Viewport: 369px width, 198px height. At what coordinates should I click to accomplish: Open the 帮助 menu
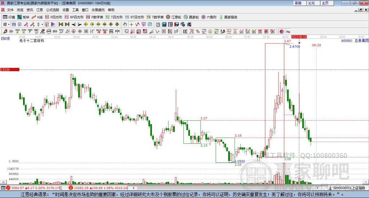pyautogui.click(x=111, y=10)
